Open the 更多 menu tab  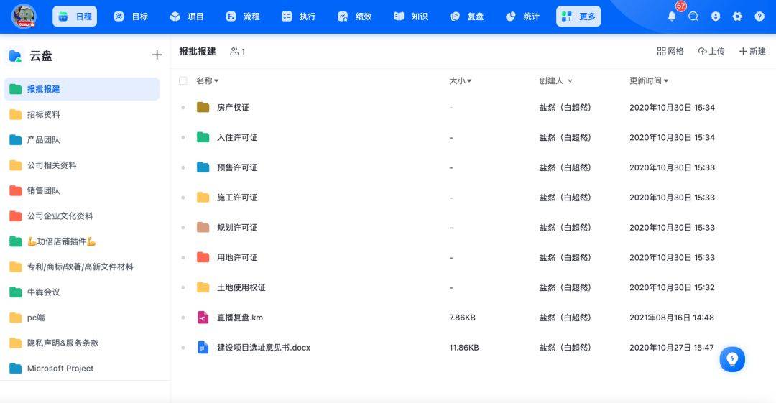578,17
